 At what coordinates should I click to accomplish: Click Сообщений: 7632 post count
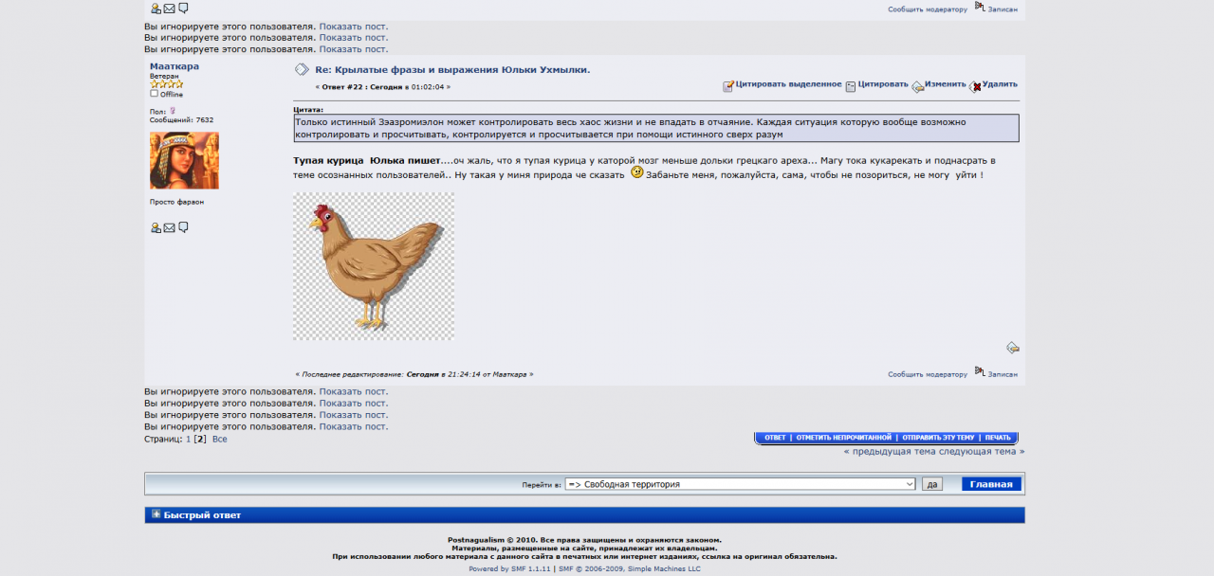(181, 120)
